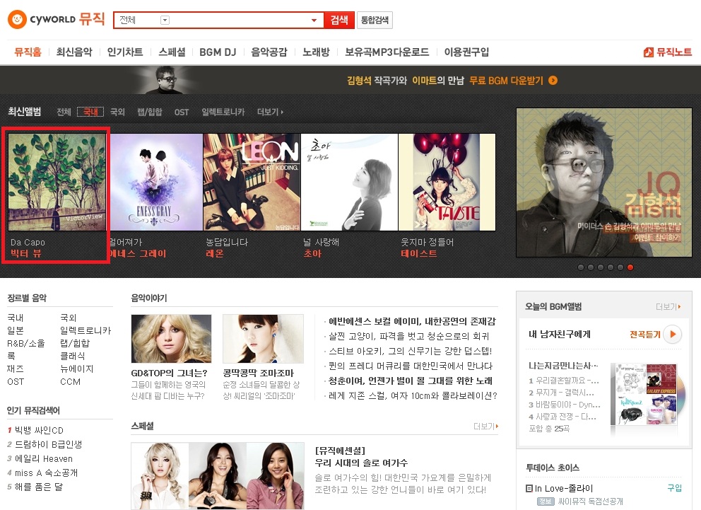The image size is (701, 510).
Task: Click the 김형석 promotional banner image
Action: click(x=603, y=182)
